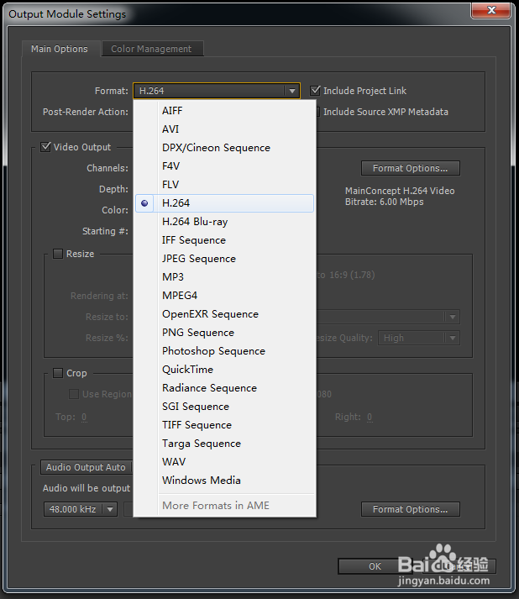This screenshot has width=519, height=599.
Task: Select FLV format entry
Action: pos(224,185)
